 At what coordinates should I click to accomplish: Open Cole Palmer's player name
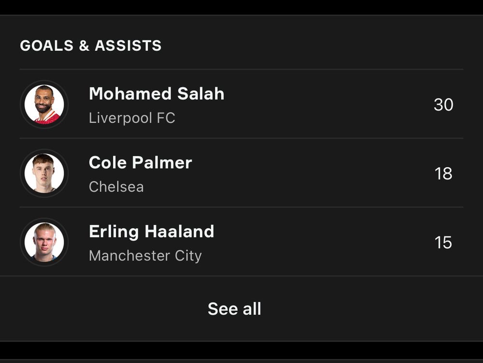click(x=141, y=163)
